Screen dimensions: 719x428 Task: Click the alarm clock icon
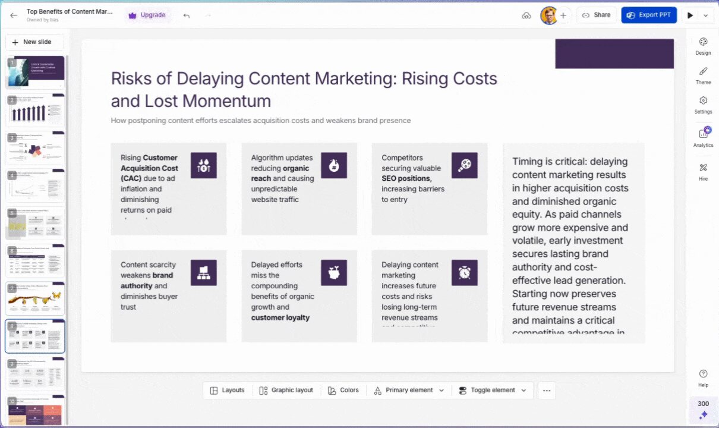(x=464, y=272)
